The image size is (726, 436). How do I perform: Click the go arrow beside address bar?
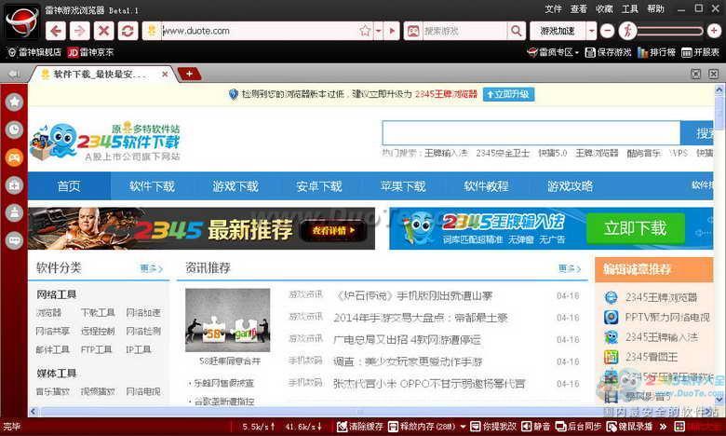click(392, 31)
